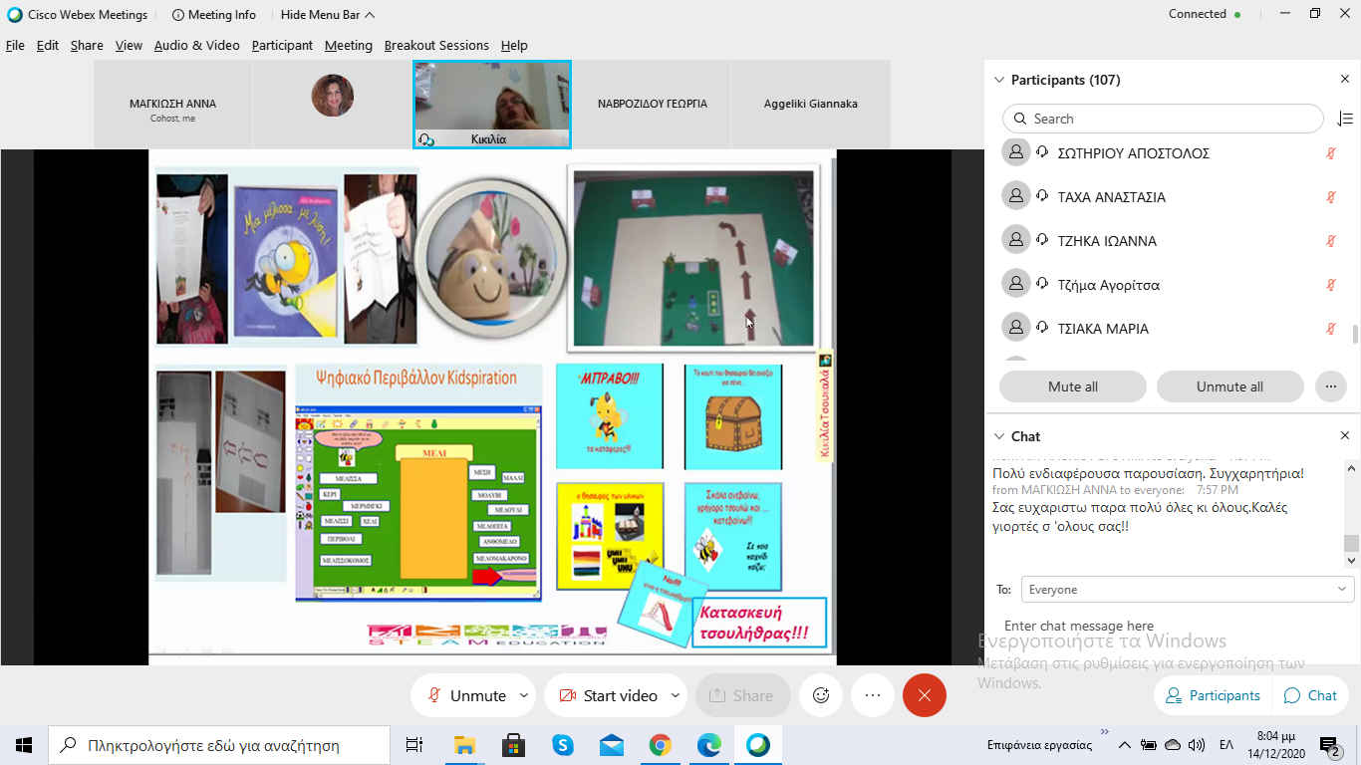Toggle mute icon for Τζήμα Αγορίτσα
The height and width of the screenshot is (765, 1361).
pos(1330,285)
